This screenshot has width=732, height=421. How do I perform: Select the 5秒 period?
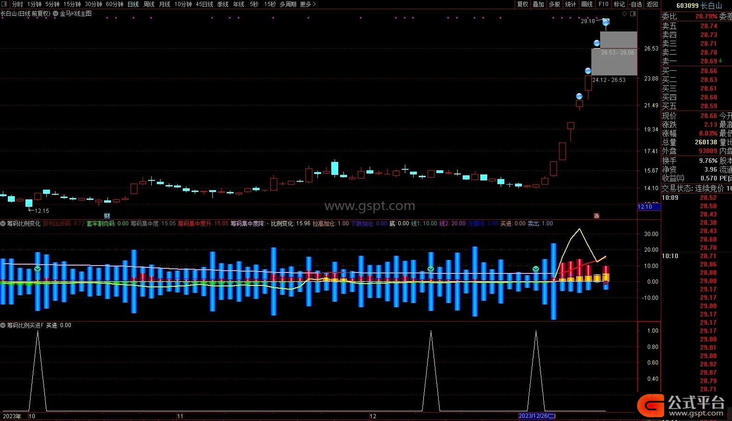click(254, 4)
